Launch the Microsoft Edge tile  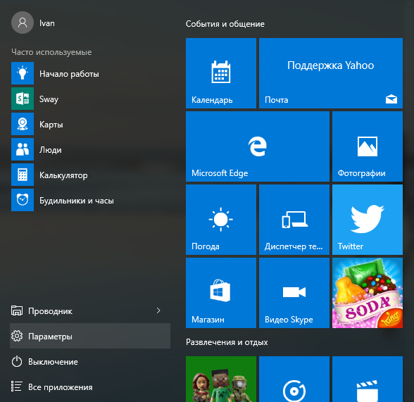[258, 146]
